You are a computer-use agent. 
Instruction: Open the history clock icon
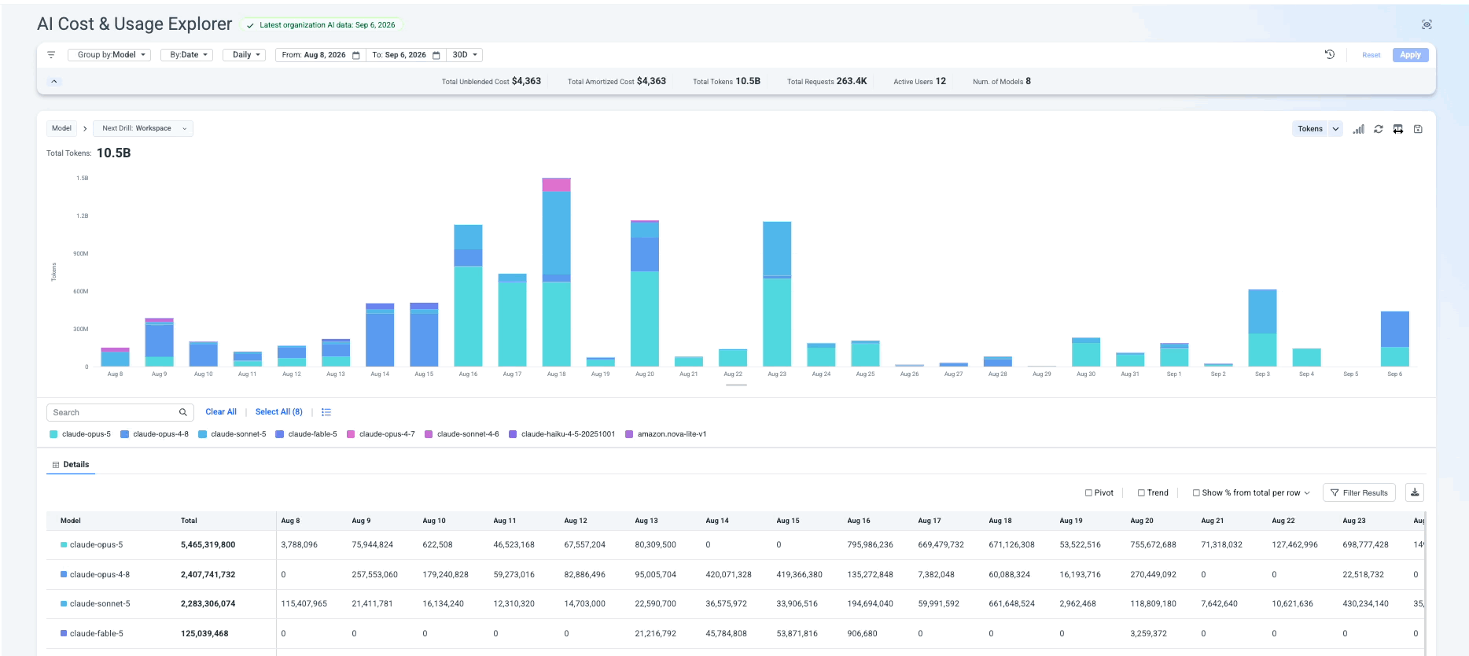tap(1330, 54)
